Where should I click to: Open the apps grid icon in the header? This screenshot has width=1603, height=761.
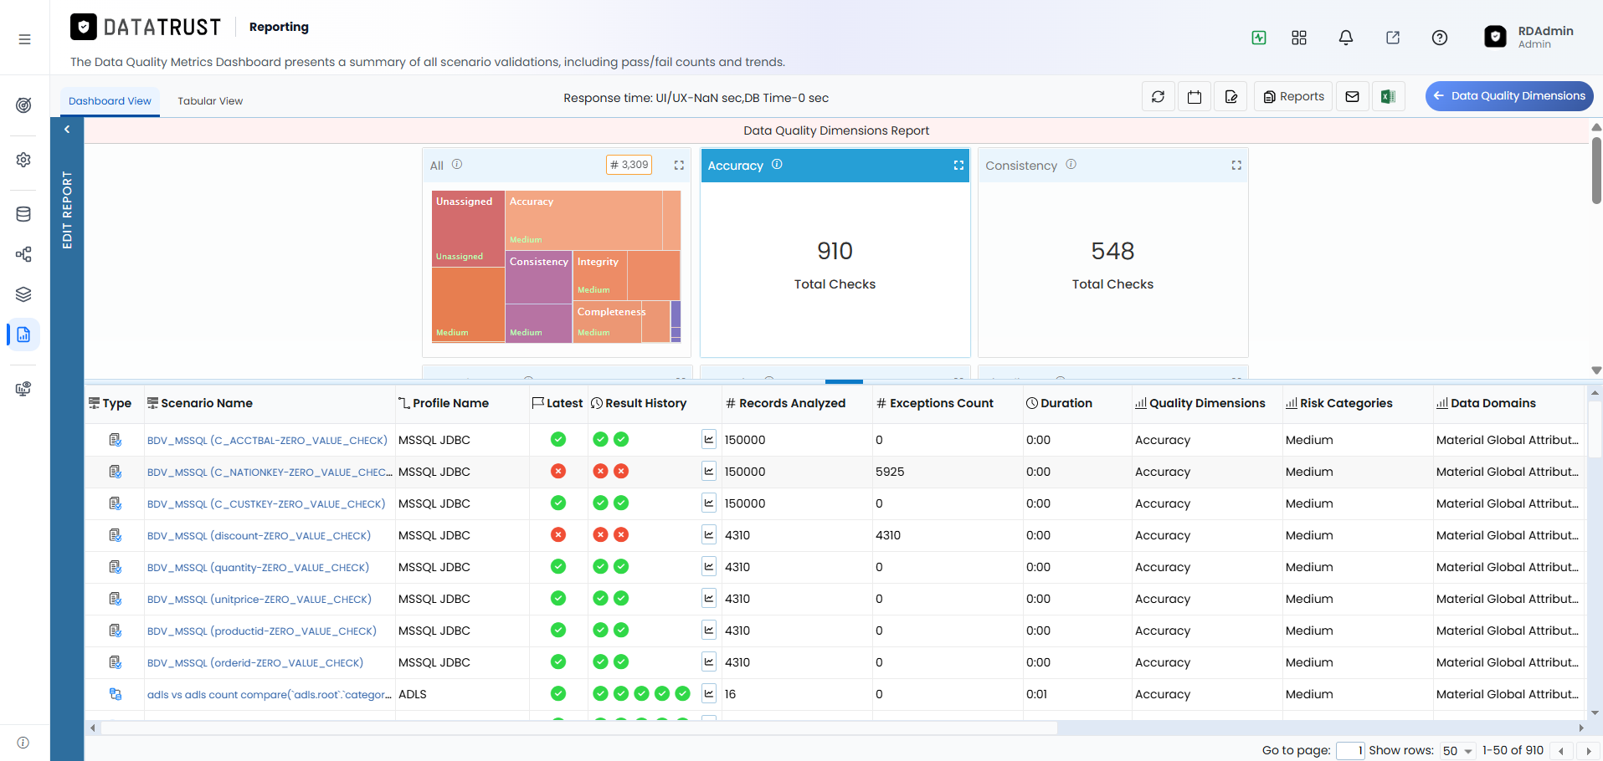tap(1299, 38)
